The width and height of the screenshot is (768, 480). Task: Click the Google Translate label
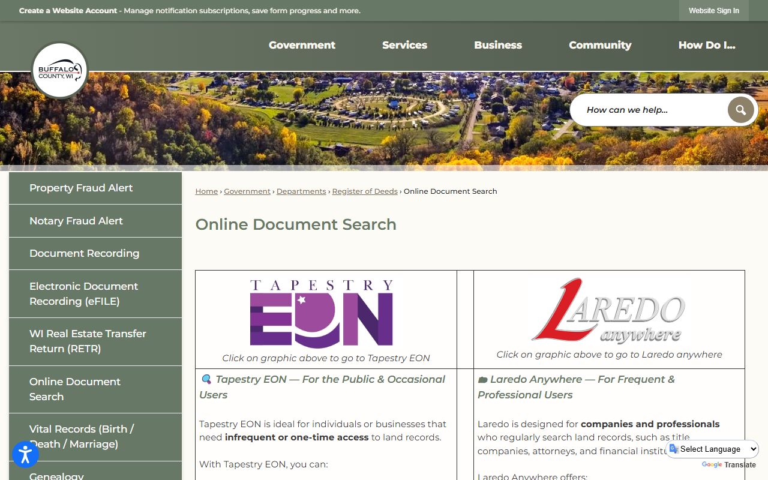point(728,465)
